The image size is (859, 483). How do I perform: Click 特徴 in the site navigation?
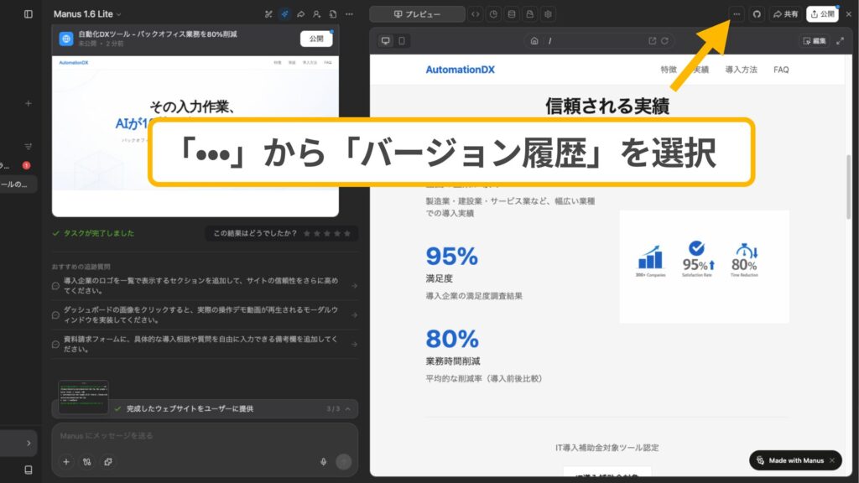pyautogui.click(x=669, y=70)
